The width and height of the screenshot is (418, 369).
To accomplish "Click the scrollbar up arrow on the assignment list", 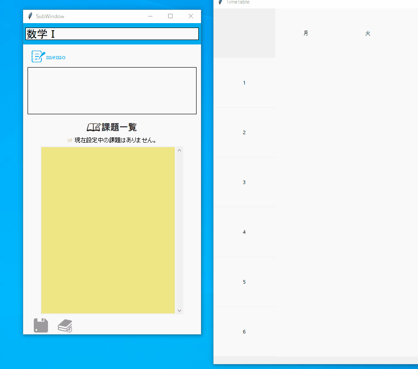I will pyautogui.click(x=179, y=150).
